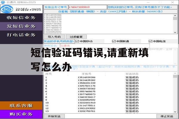Click the 过滤重复 button

pos(76,37)
